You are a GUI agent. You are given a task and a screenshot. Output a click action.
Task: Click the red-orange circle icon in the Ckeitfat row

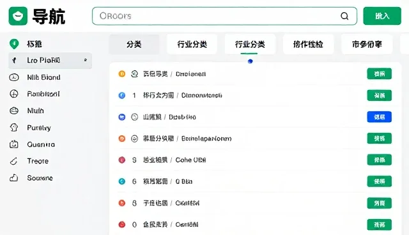(122, 203)
